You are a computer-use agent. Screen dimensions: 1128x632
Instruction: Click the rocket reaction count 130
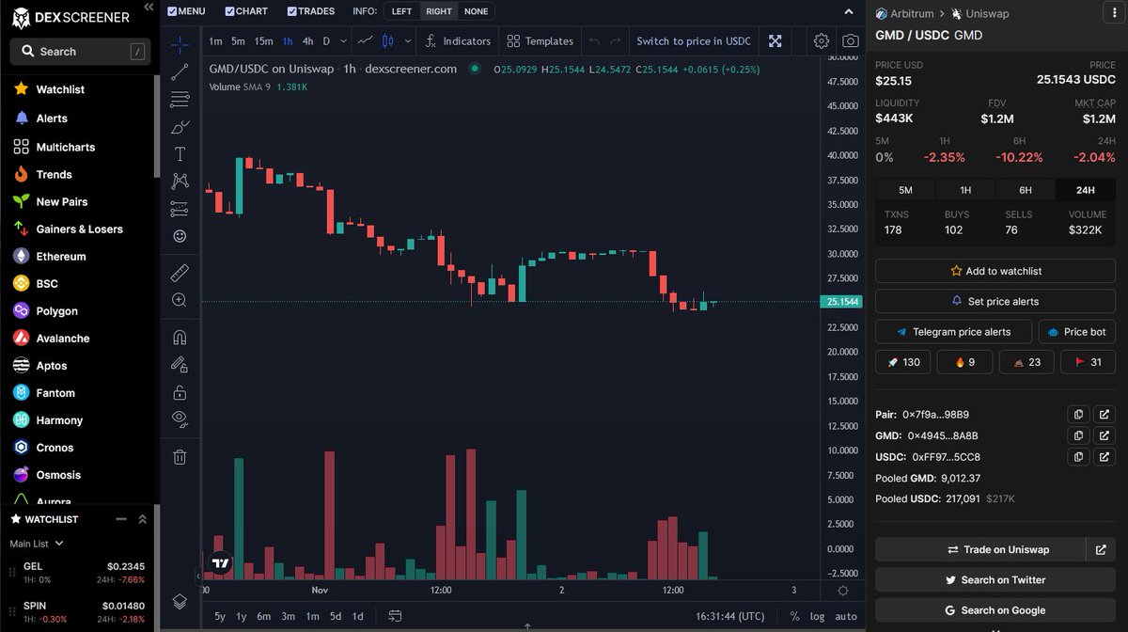click(x=903, y=362)
